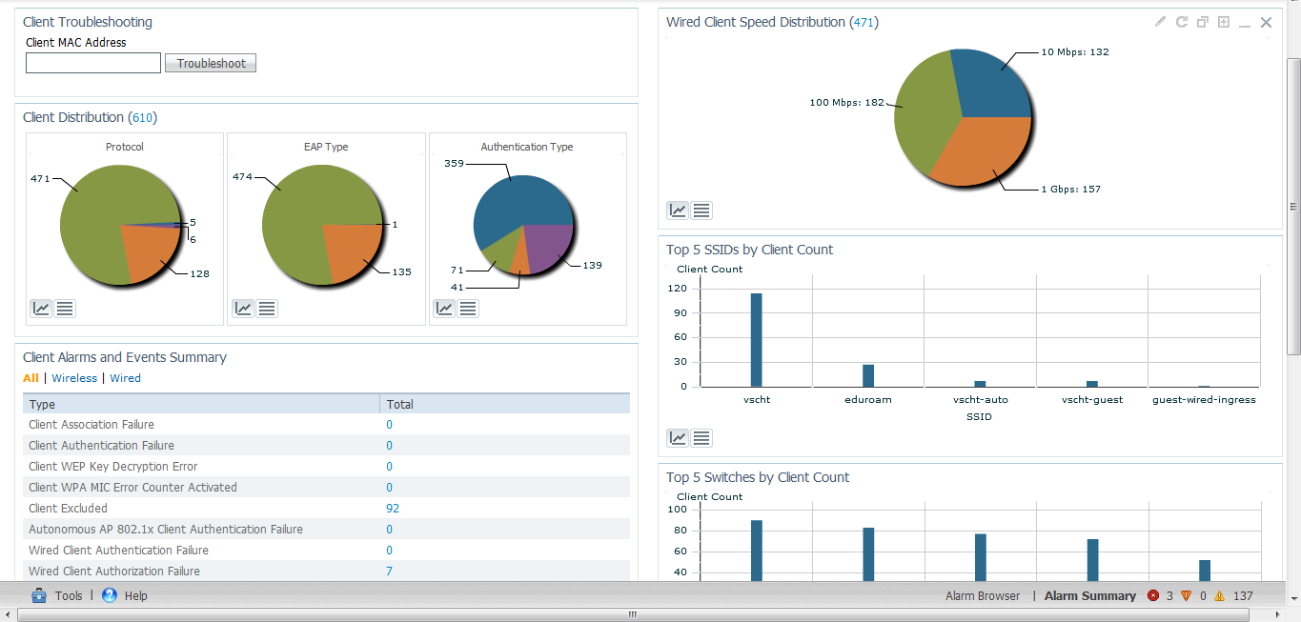Select the Wired alarms filter tab
Screen dimensions: 1301x622
point(125,378)
